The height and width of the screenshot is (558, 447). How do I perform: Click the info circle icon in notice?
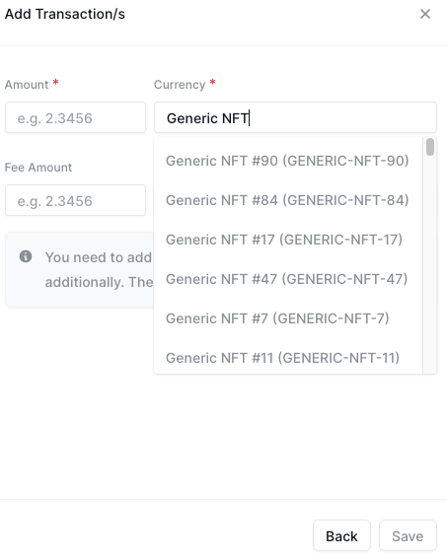click(26, 256)
